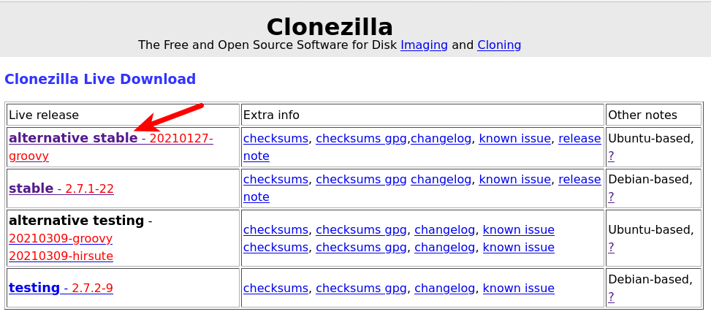View known issue for stable release
711x317 pixels.
(x=514, y=179)
